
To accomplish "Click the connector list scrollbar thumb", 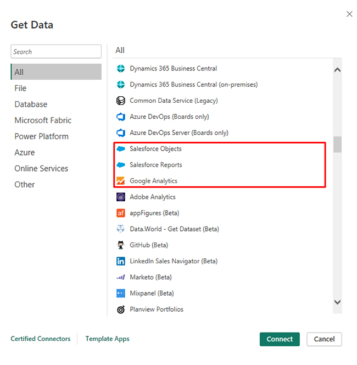I will point(337,145).
